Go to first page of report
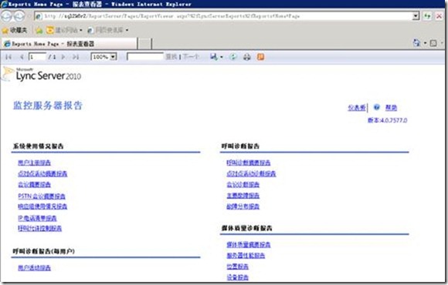448x285 pixels. pyautogui.click(x=8, y=57)
